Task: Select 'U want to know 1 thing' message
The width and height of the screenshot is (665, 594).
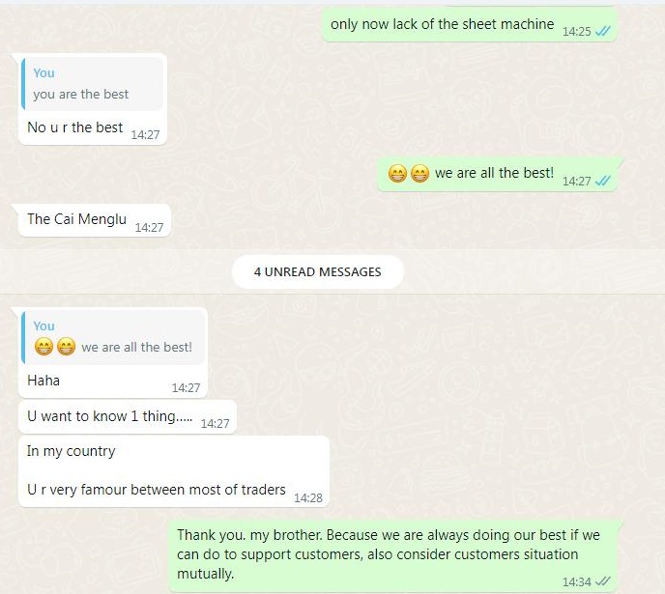Action: tap(128, 416)
